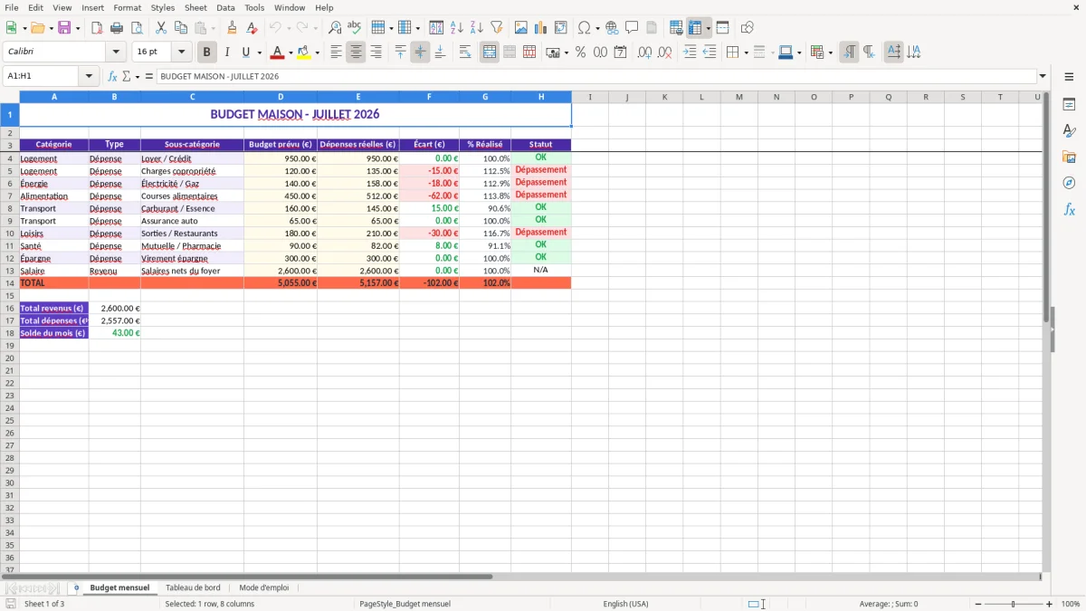Format the cell as a date
Screen dimensions: 1086x611
point(620,53)
